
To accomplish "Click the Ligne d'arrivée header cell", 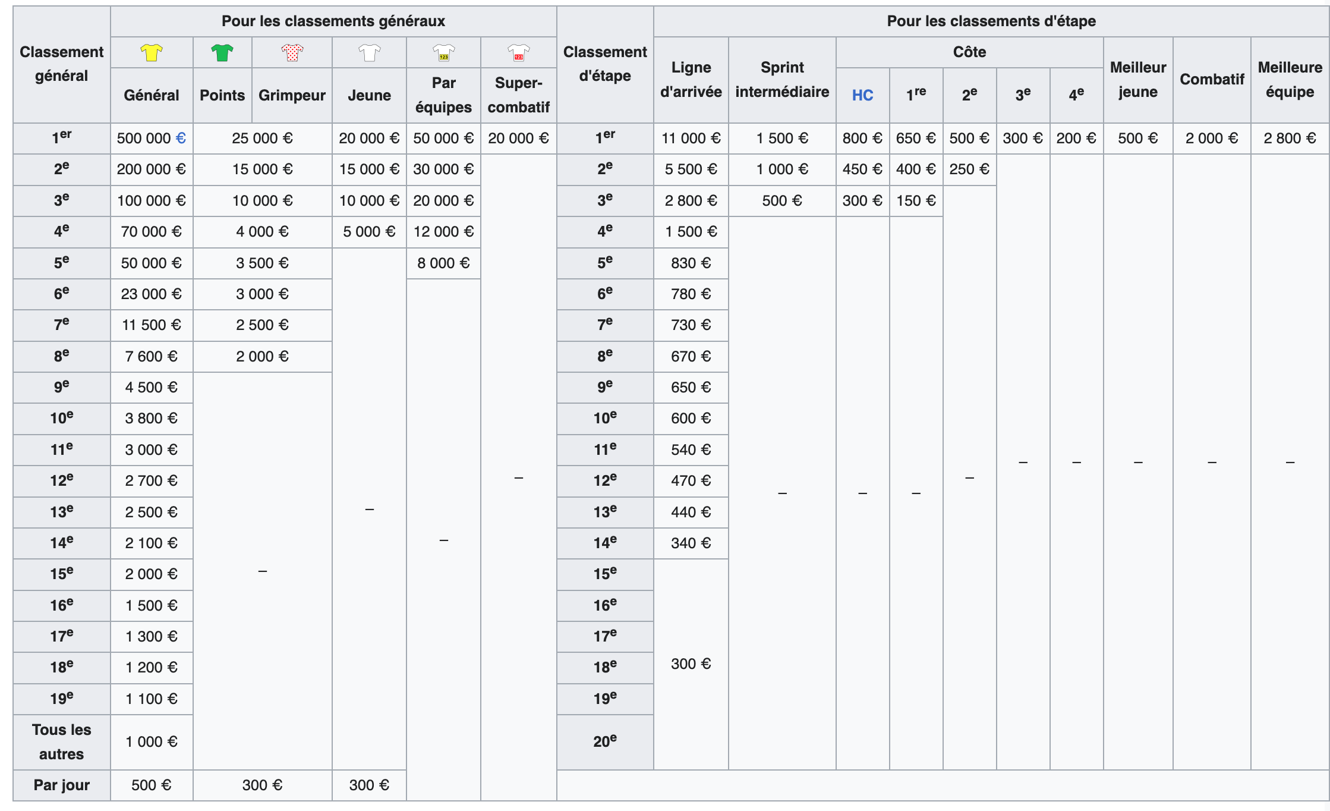I will click(x=691, y=80).
